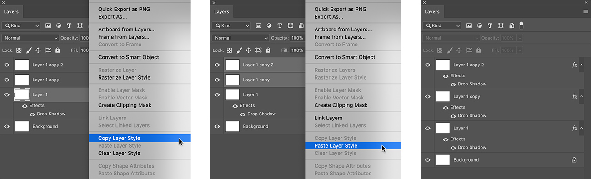Click the fx badge on Layer 1 copy

[x=575, y=97]
